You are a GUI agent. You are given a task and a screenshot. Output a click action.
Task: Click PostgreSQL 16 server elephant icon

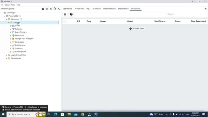pyautogui.click(x=7, y=16)
